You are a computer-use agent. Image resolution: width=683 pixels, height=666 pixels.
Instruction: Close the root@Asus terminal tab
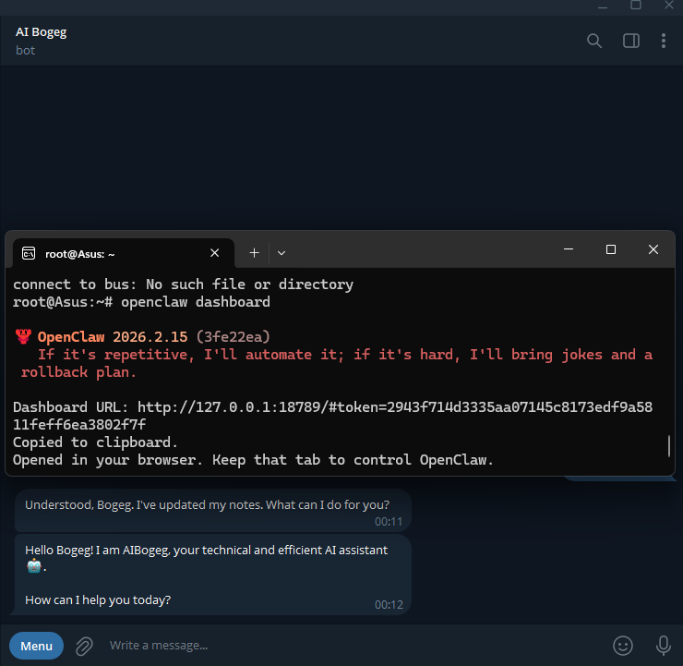(x=214, y=253)
